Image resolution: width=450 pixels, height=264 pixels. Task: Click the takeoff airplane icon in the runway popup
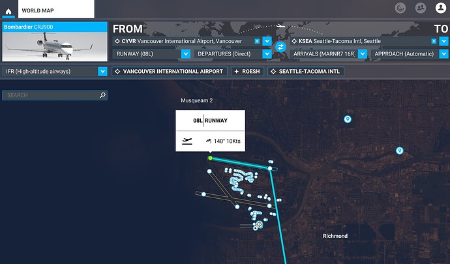(187, 141)
